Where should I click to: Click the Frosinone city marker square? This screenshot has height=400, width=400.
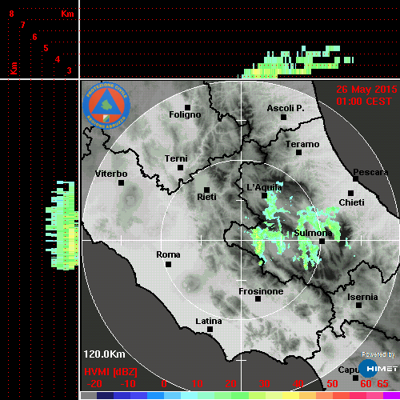[x=258, y=299]
